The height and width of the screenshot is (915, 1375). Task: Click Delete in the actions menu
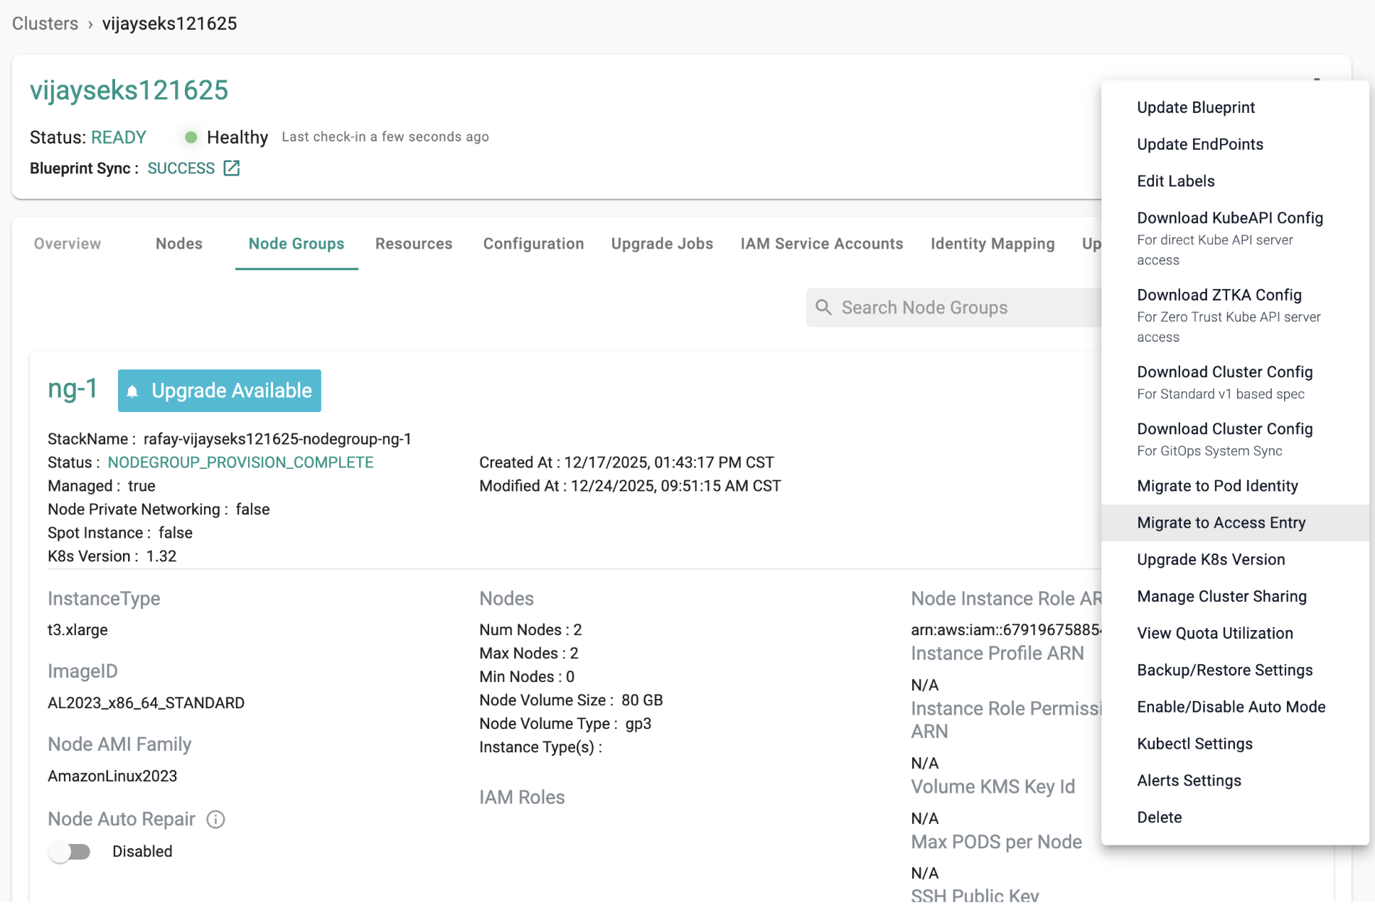pyautogui.click(x=1159, y=817)
